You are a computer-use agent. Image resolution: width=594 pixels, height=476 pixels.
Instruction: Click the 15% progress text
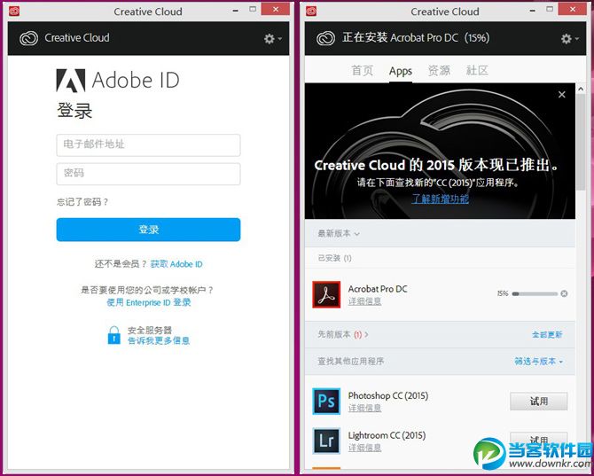[503, 293]
